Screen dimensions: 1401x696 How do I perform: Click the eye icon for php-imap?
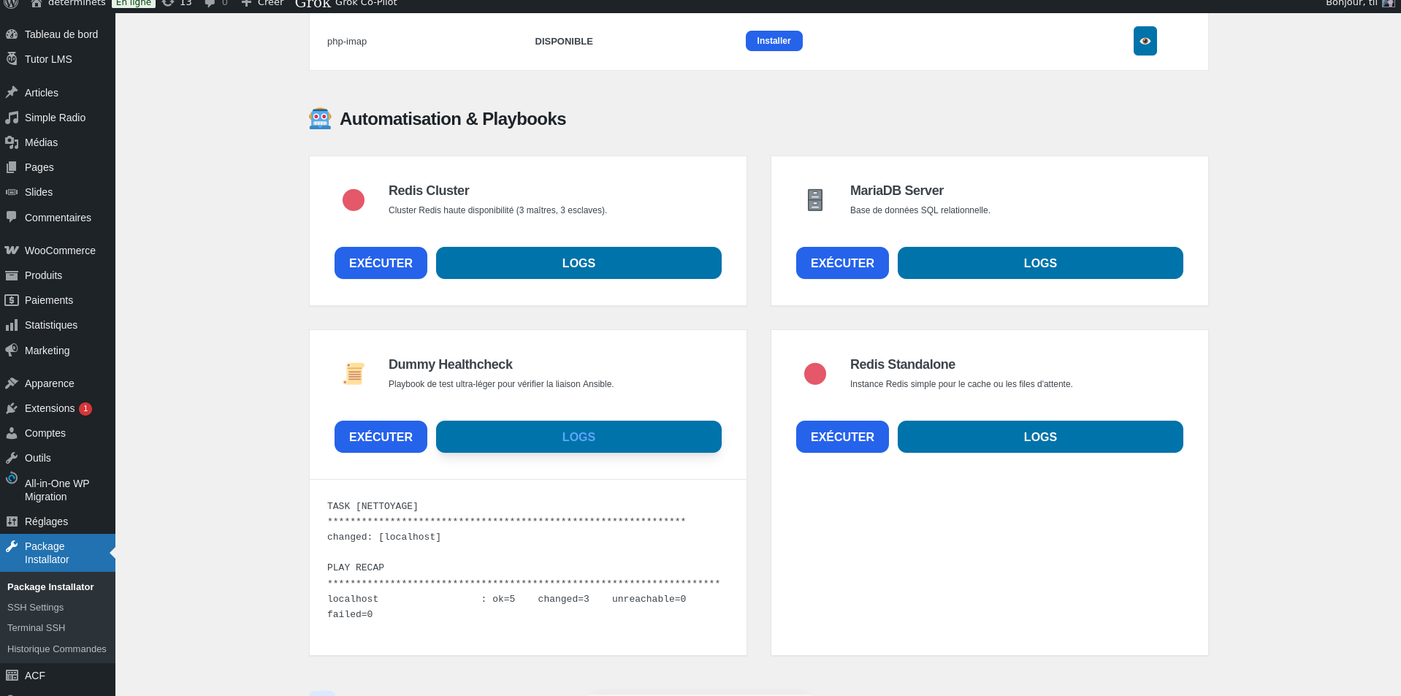pos(1145,41)
